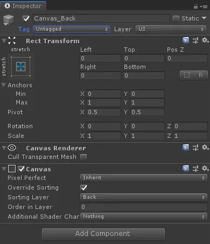Open Rect Transform preset selector icon

(x=195, y=40)
